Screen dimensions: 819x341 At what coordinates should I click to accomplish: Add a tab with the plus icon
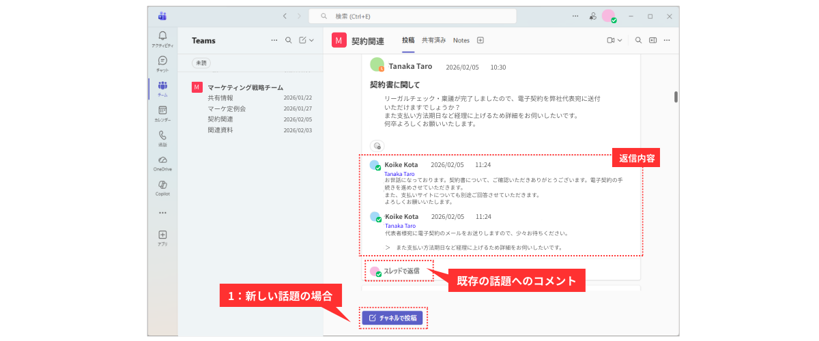point(480,40)
